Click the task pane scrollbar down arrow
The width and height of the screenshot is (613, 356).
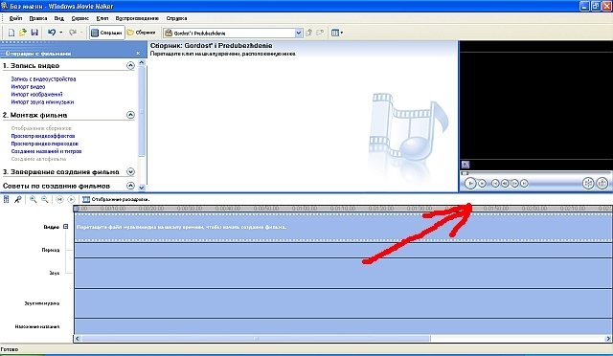[x=142, y=188]
